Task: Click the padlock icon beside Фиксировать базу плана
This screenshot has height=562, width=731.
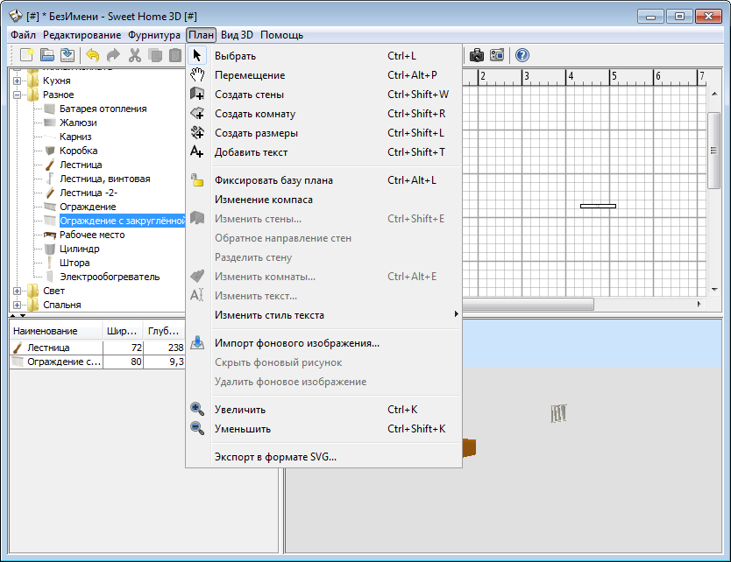Action: point(197,179)
